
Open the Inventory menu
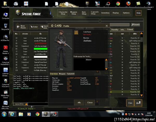(105, 13)
